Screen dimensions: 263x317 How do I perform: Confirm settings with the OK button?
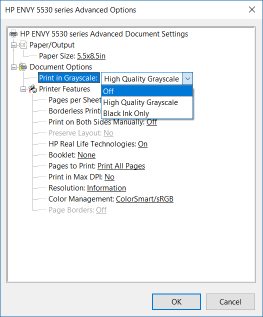(176, 301)
